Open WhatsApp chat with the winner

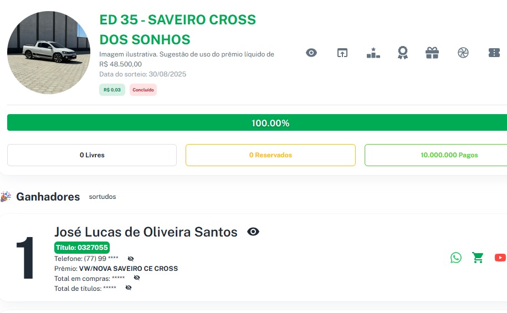(x=456, y=258)
